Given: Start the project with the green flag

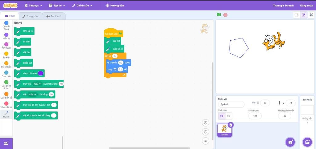Looking at the screenshot, I should tap(219, 15).
